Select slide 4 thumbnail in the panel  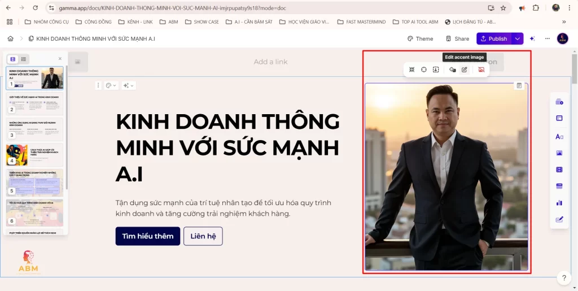click(x=35, y=155)
